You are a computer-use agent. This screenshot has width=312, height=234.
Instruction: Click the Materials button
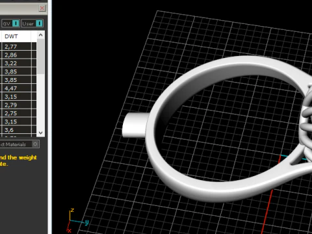[19, 144]
